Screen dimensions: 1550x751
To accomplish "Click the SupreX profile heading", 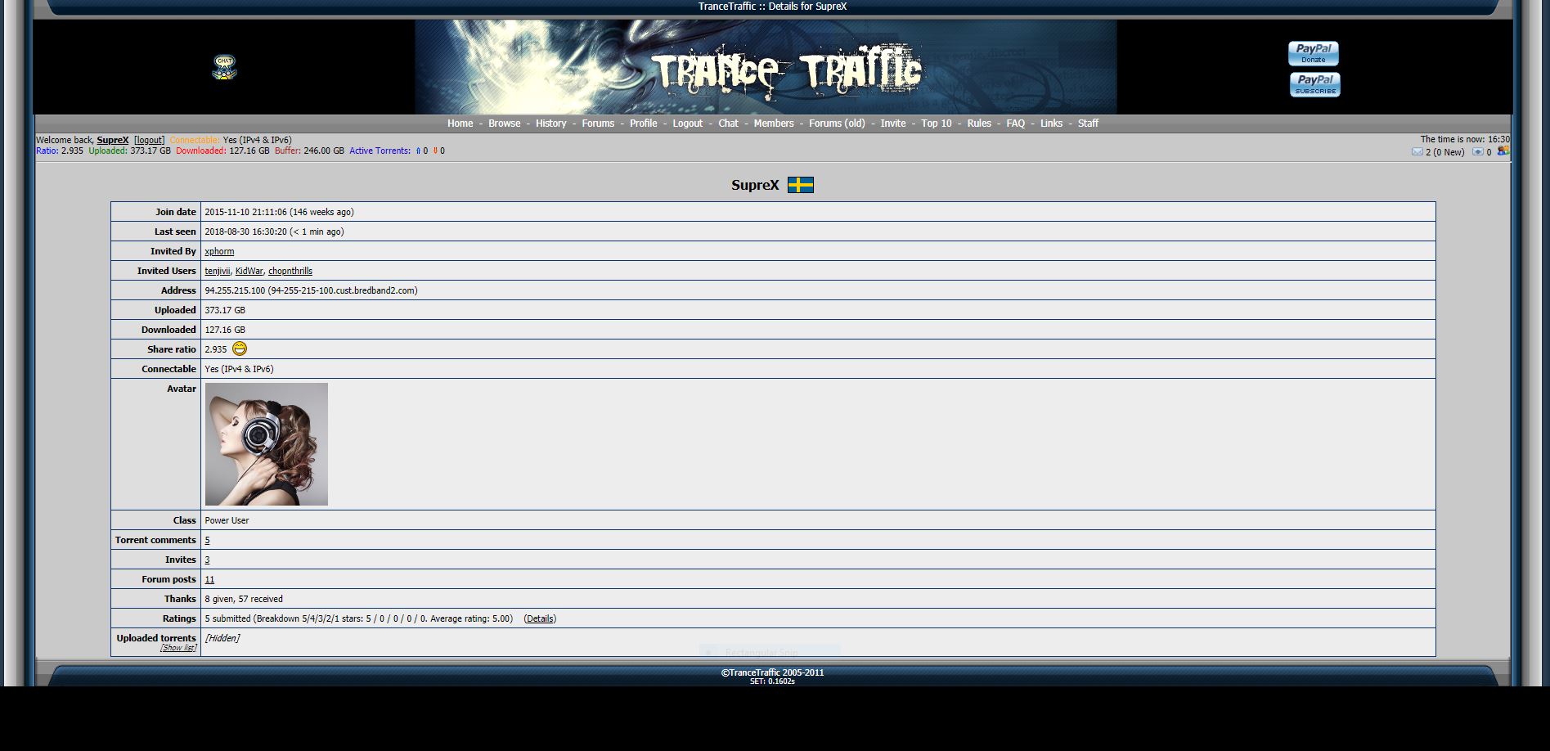I will click(x=755, y=185).
